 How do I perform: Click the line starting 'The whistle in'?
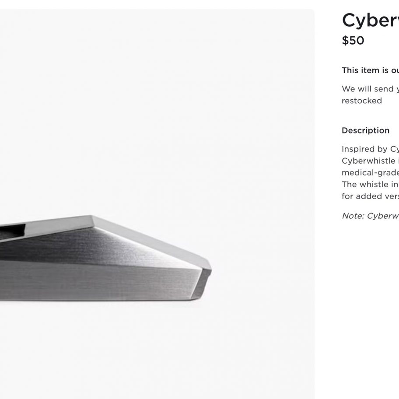coord(370,185)
